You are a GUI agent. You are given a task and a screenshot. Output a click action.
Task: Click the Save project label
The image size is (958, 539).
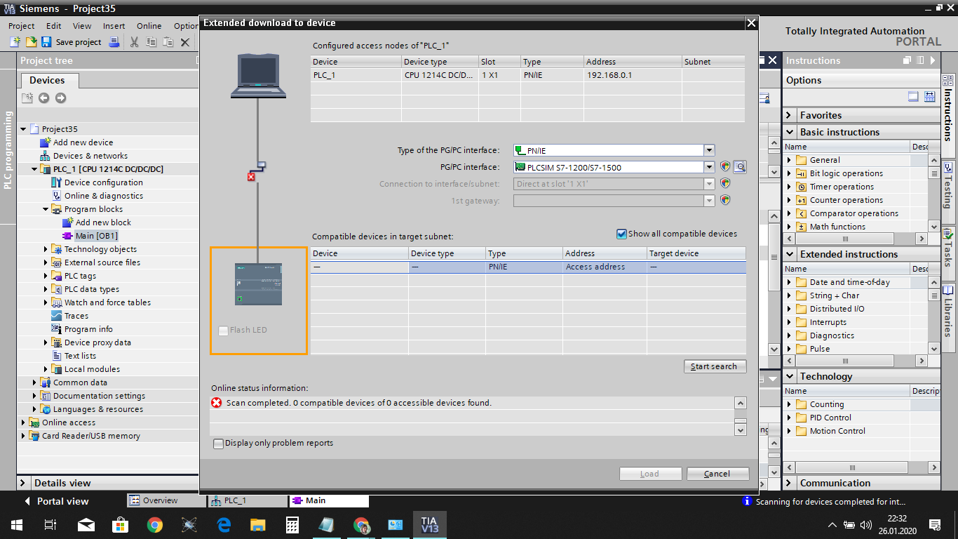point(79,42)
